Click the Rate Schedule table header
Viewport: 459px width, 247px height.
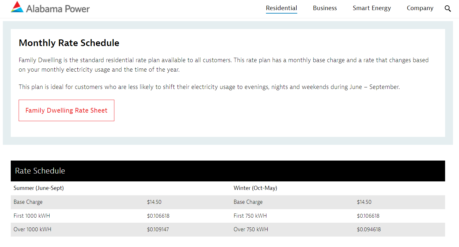[x=228, y=171]
